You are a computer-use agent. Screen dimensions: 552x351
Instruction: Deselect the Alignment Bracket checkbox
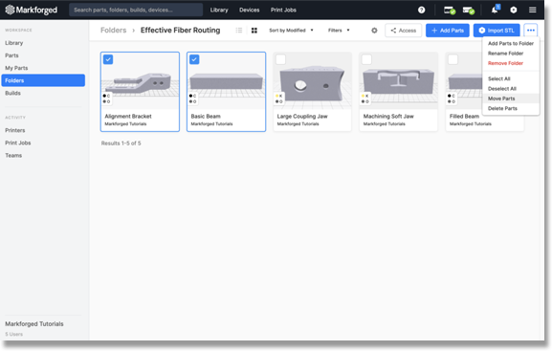pyautogui.click(x=108, y=59)
